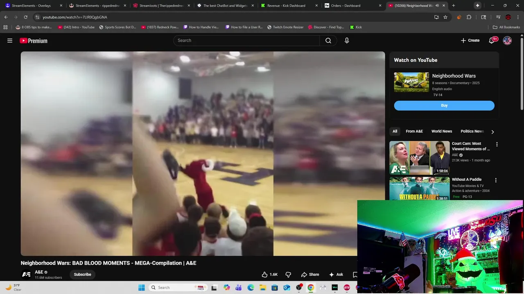Open Microsoft Edge from taskbar
Image resolution: width=524 pixels, height=294 pixels.
point(251,287)
